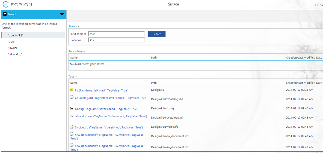Click the blue Search button
The height and width of the screenshot is (153, 323).
pyautogui.click(x=157, y=34)
